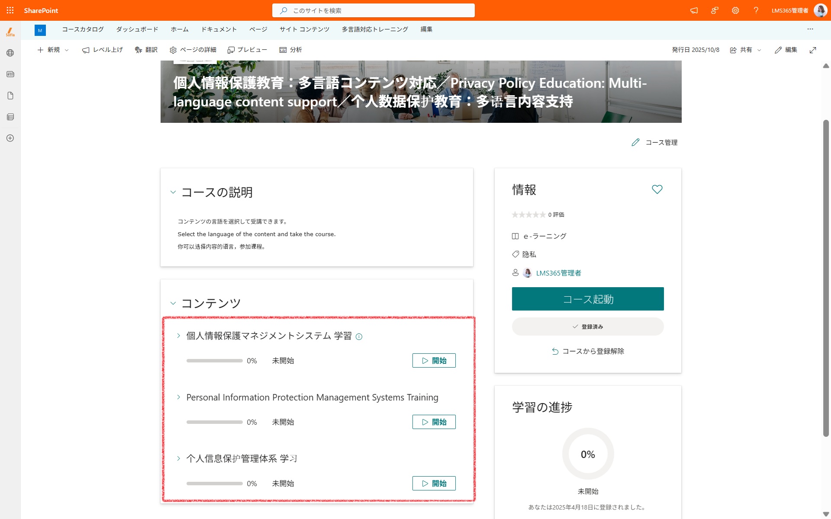Image resolution: width=831 pixels, height=519 pixels.
Task: Expand Personal Information Protection Management Systems Training
Action: [178, 397]
